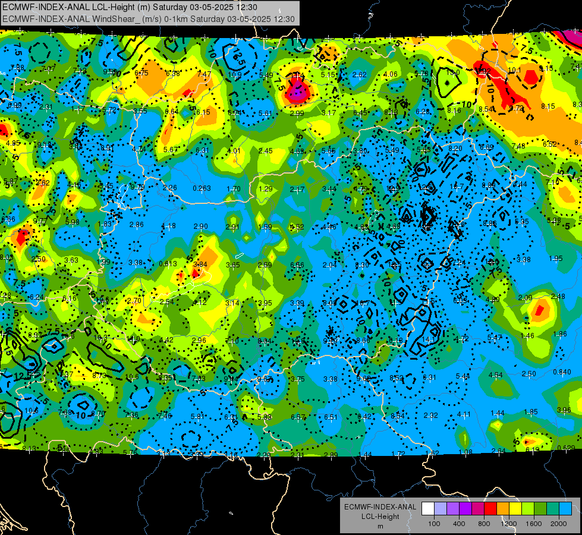Click the map value 2.90
This screenshot has width=582, height=535.
[x=201, y=226]
